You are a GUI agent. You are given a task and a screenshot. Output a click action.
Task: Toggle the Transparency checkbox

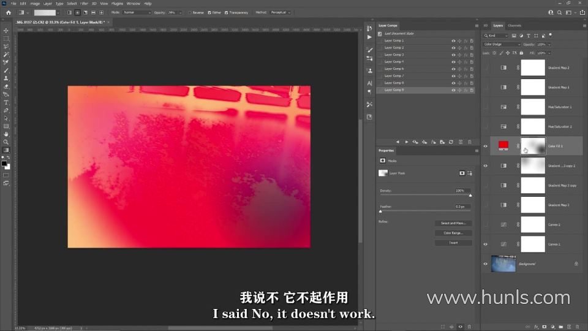(227, 12)
